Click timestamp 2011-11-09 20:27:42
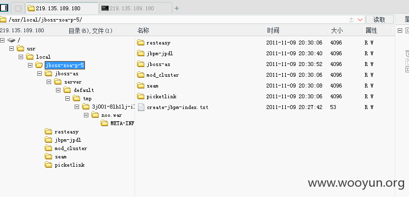This screenshot has height=197, width=409. click(x=294, y=107)
